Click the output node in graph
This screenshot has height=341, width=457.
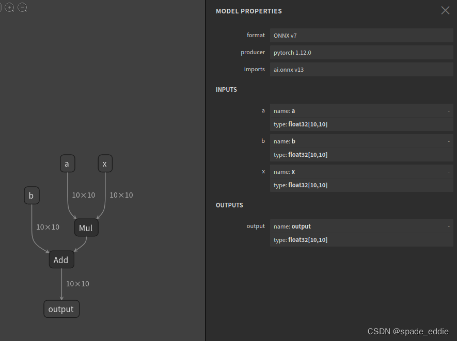pyautogui.click(x=61, y=309)
